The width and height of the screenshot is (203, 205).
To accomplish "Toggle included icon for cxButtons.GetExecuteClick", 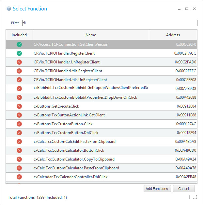I will pos(19,106).
